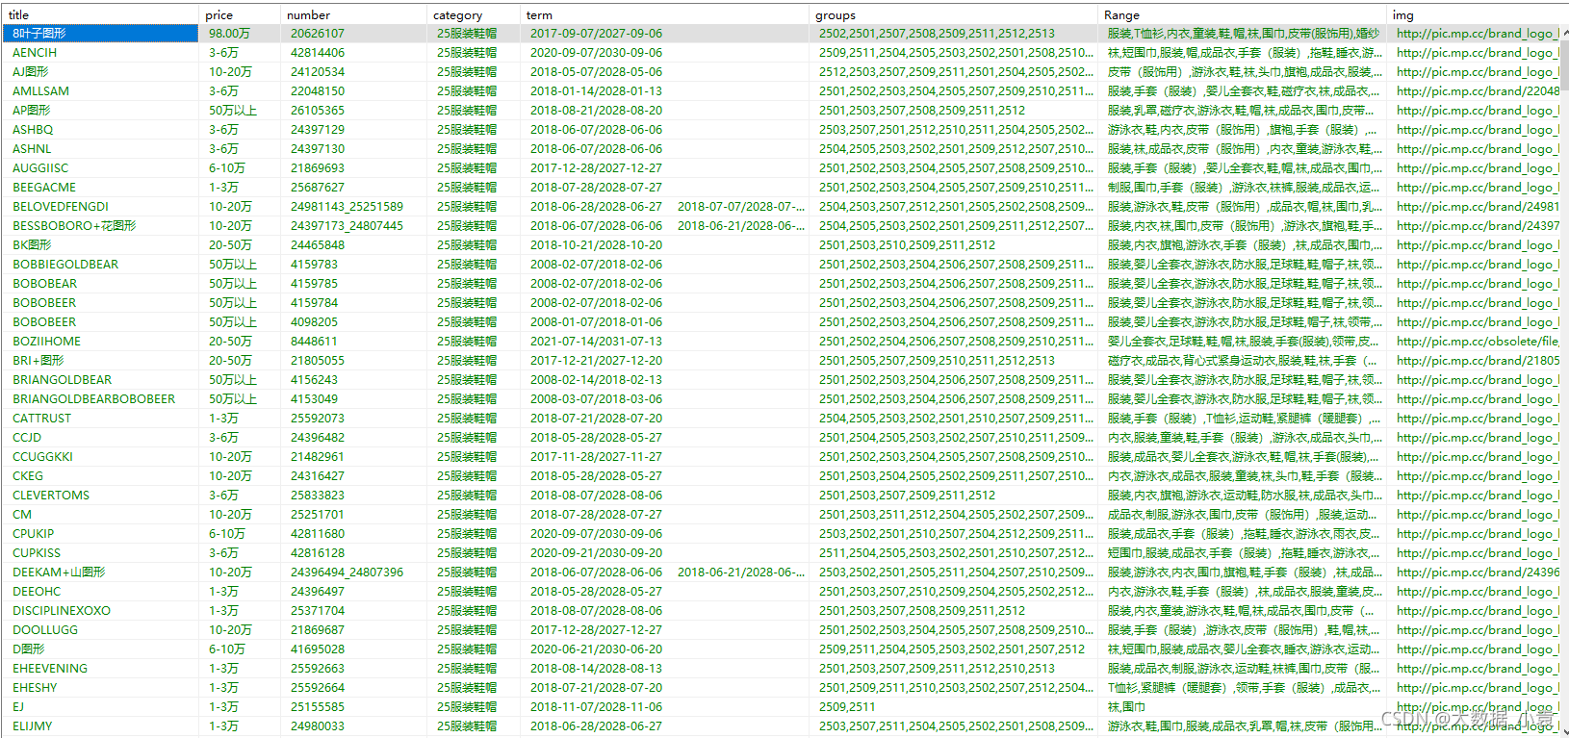Click number cell 24981143_25251589
The image size is (1569, 738).
[x=353, y=207]
